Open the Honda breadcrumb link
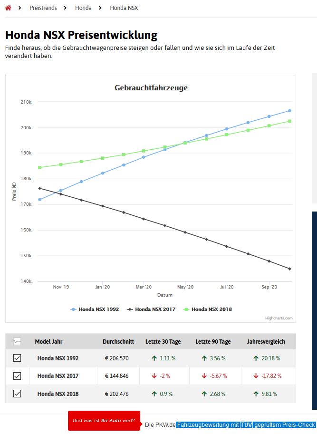This screenshot has width=317, height=434. coord(83,8)
